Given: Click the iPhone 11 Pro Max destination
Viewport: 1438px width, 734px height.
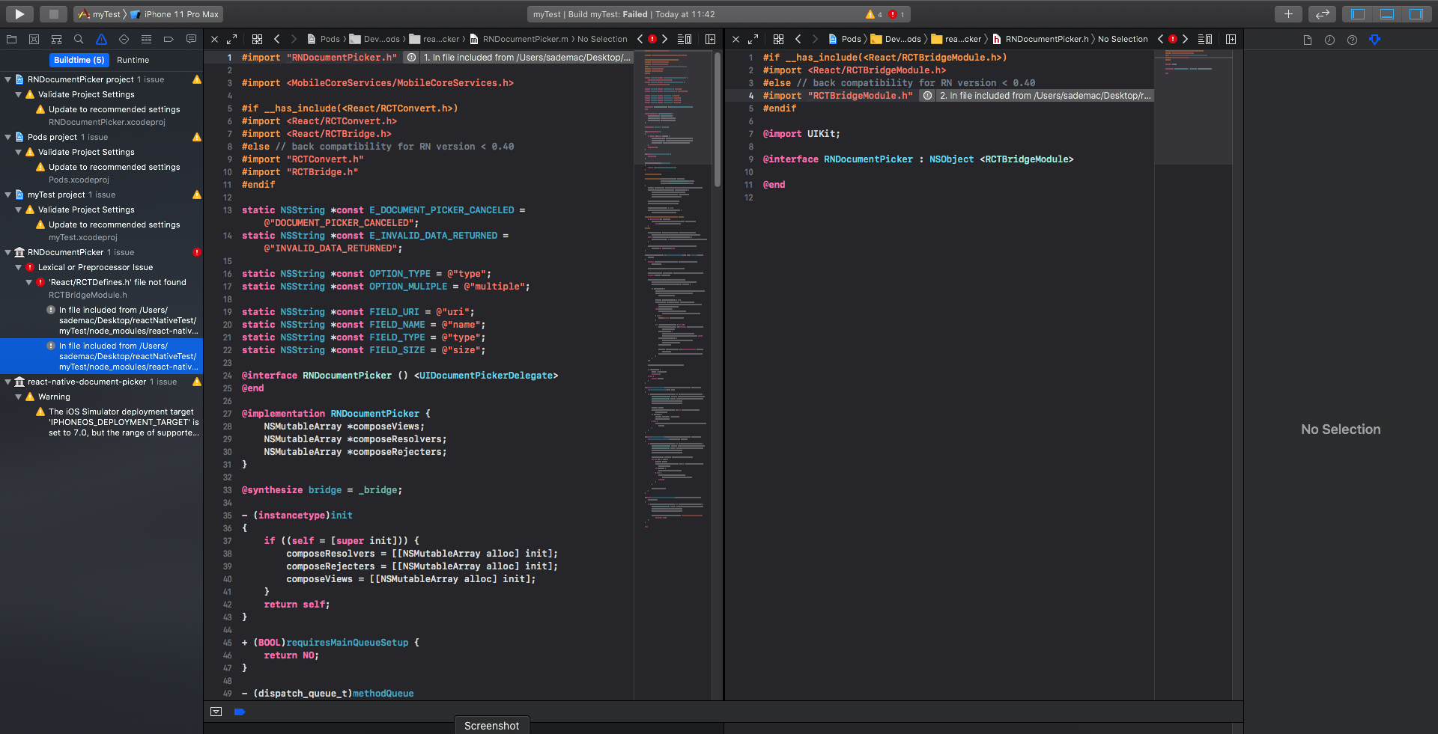Looking at the screenshot, I should (180, 14).
